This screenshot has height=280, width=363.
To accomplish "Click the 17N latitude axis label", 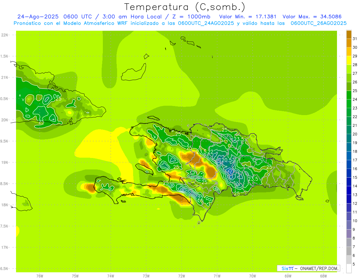I will tap(5, 247).
